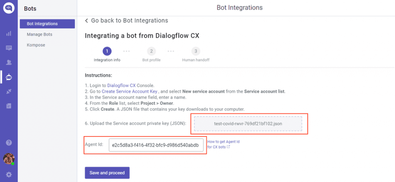395x182 pixels.
Task: Click the user profile avatar
Action: click(8, 158)
